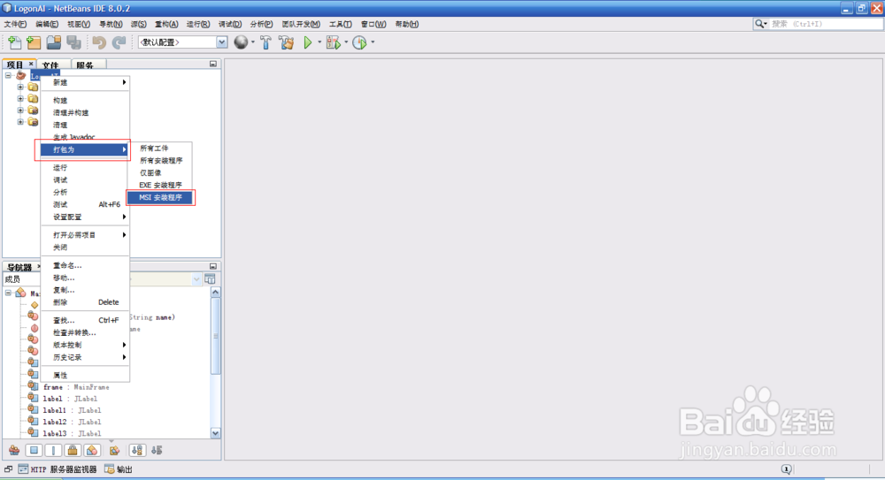The width and height of the screenshot is (885, 480).
Task: Expand the last folder under the project
Action: click(20, 122)
